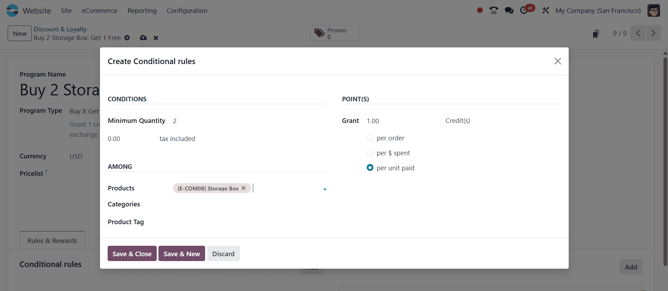Screen dimensions: 668x291
Task: Open the Reporting menu
Action: tap(142, 10)
